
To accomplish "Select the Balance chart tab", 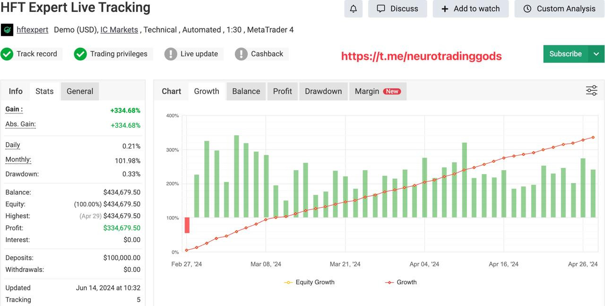I will (246, 91).
